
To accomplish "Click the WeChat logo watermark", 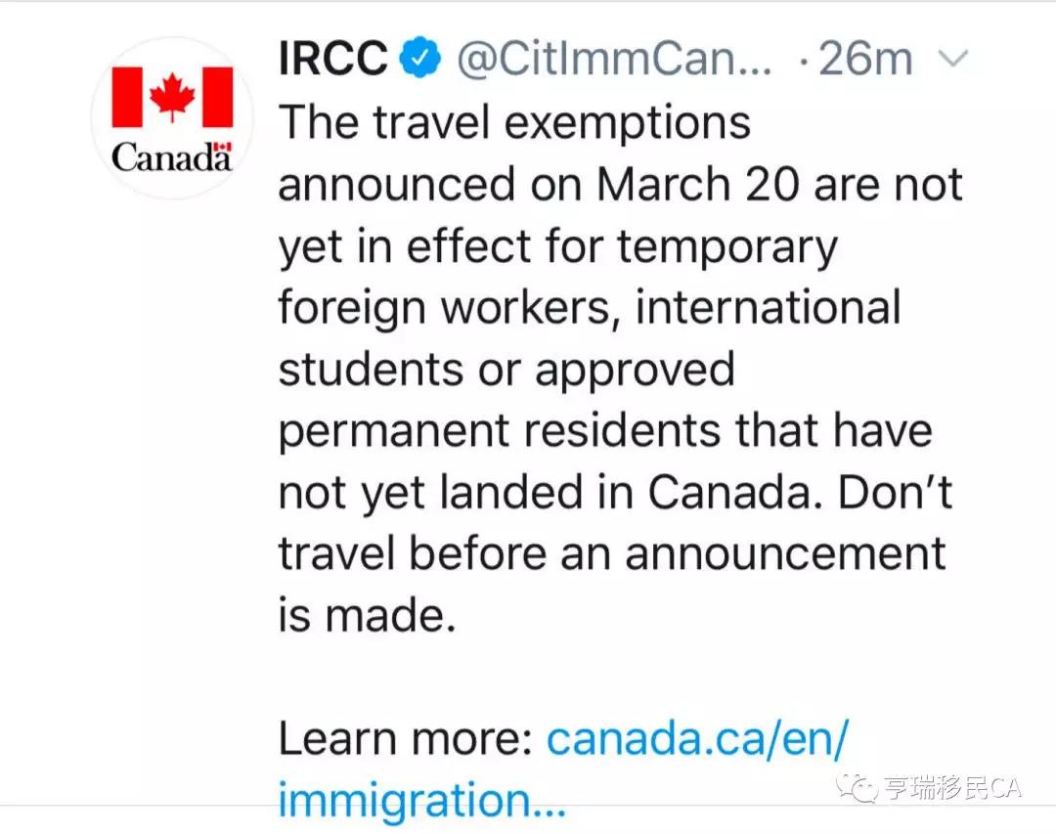I will [857, 787].
